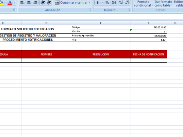Viewport: 183px width, 137px height.
Task: Click the red font color button
Action: [x=10, y=3]
